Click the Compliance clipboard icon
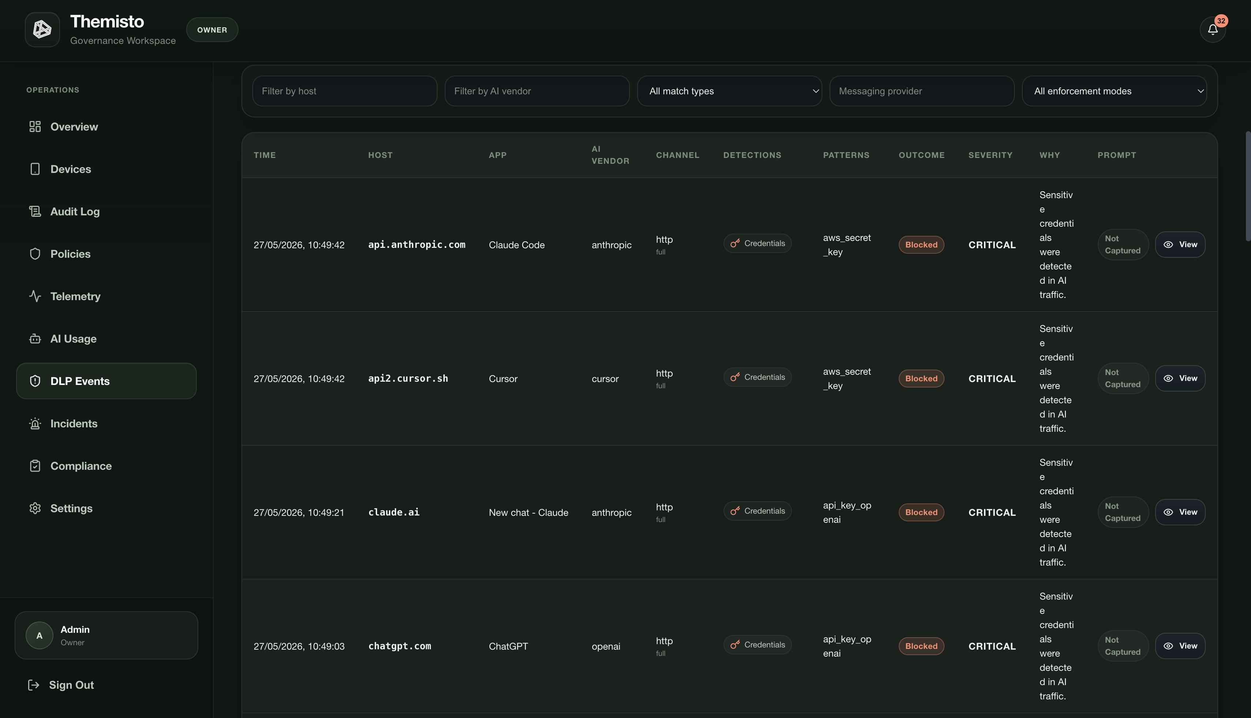The image size is (1251, 718). [x=35, y=466]
